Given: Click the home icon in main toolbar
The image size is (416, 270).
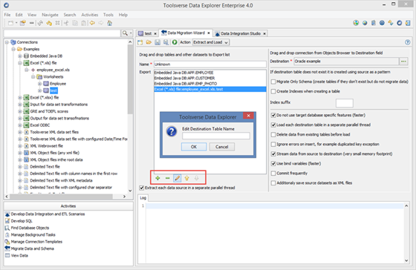Looking at the screenshot, I should 110,23.
